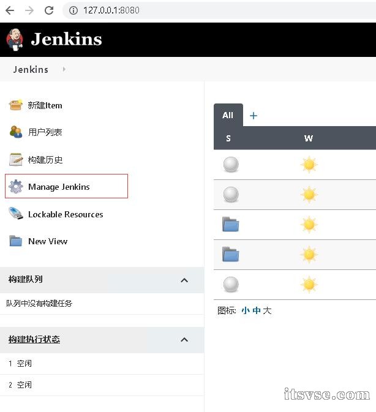376x412 pixels.
Task: Click the 用户列表 people icon
Action: pos(16,132)
